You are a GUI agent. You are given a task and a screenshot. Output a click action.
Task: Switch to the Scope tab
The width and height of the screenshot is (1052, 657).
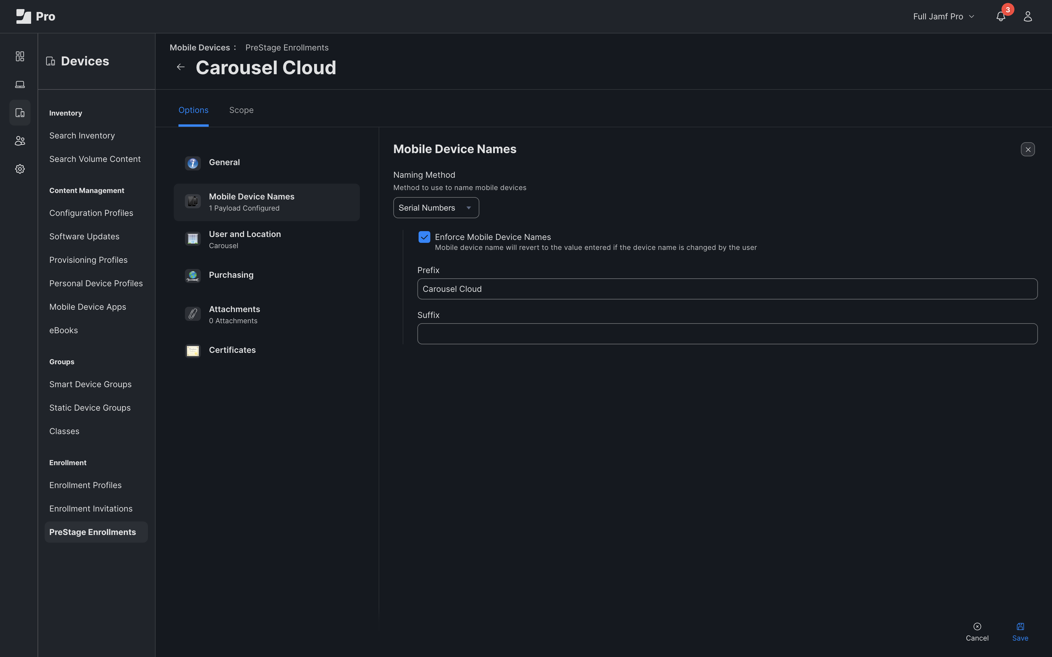pyautogui.click(x=241, y=110)
